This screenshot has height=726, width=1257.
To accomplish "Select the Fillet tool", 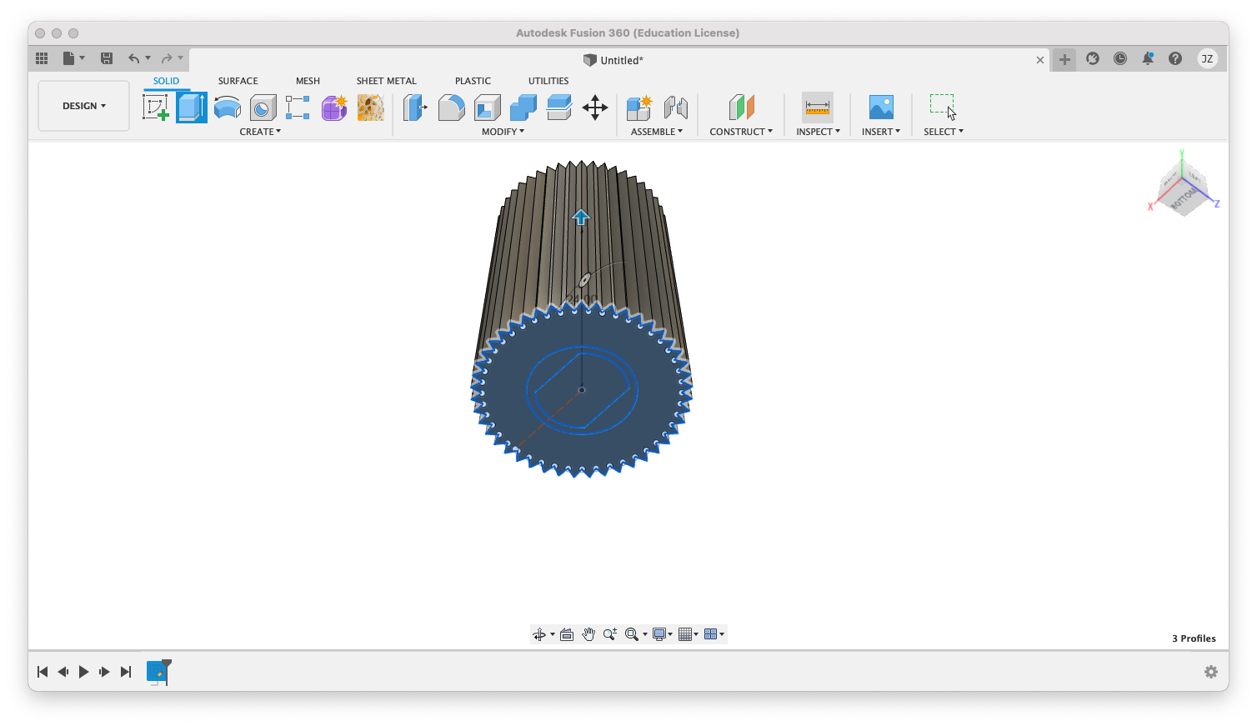I will click(451, 108).
